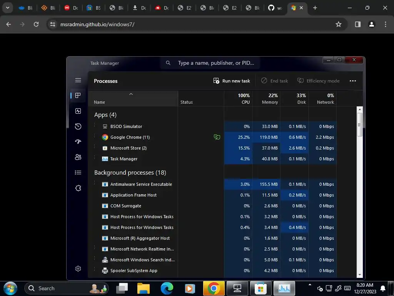Open the Users page icon in sidebar
This screenshot has width=394, height=296.
tap(78, 157)
